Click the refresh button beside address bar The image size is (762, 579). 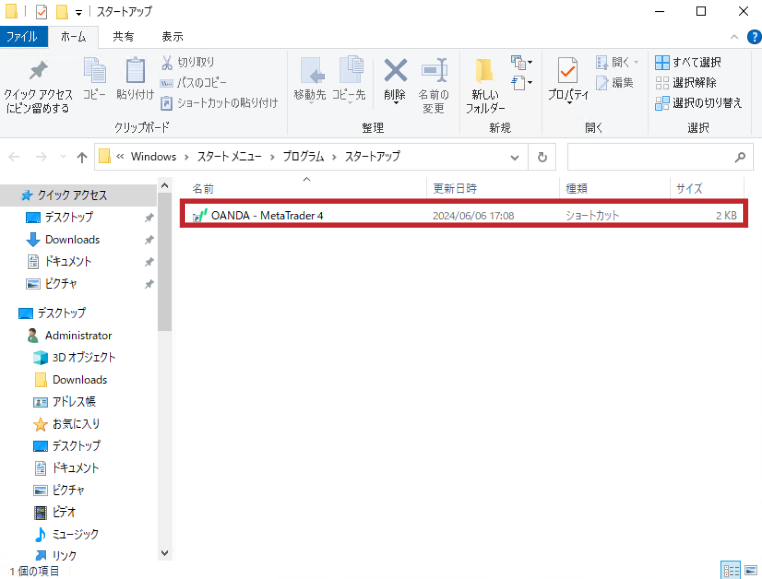coord(542,157)
